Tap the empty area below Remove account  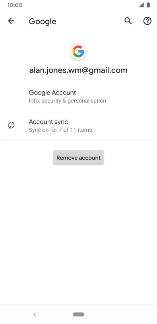(x=78, y=233)
